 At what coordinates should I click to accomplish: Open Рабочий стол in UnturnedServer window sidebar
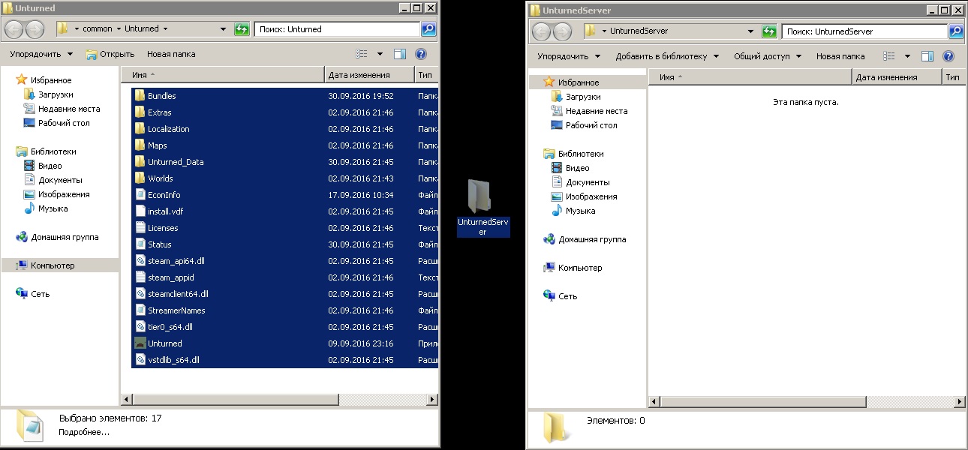(583, 125)
